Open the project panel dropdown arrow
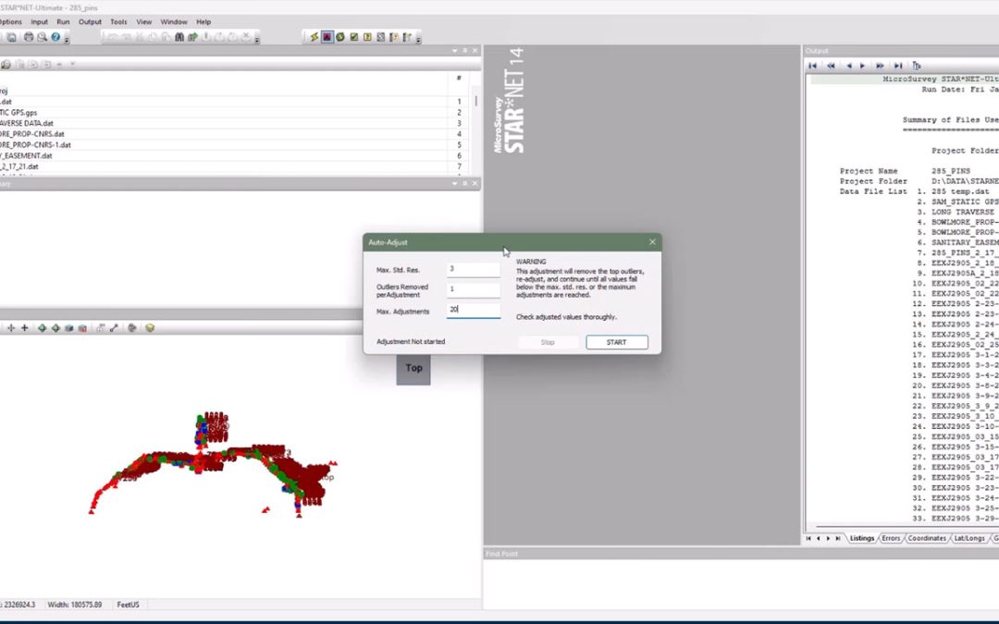999x624 pixels. (453, 52)
